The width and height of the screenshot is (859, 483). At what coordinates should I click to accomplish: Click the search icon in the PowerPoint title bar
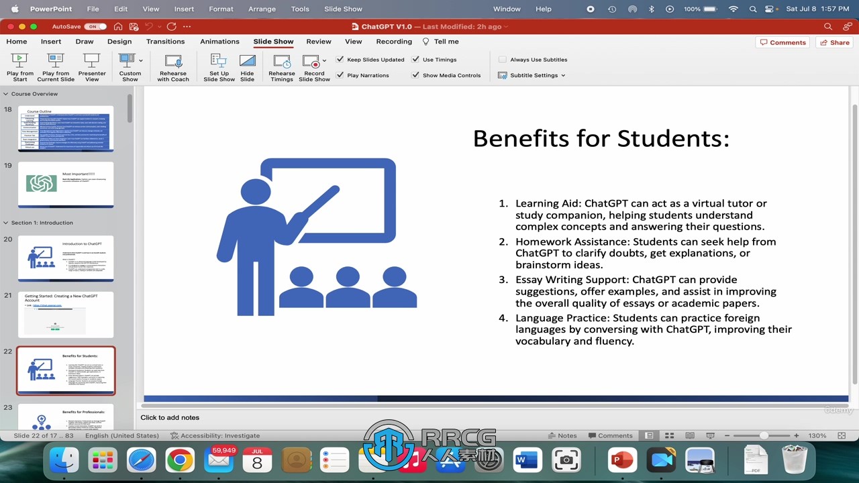click(828, 26)
